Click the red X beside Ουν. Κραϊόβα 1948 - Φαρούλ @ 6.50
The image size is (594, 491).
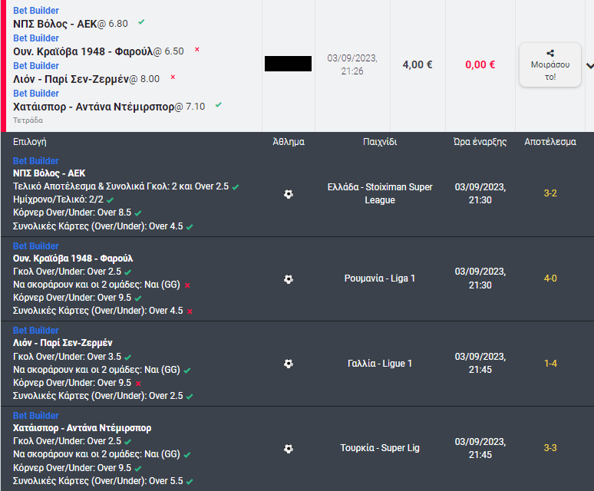pos(197,49)
